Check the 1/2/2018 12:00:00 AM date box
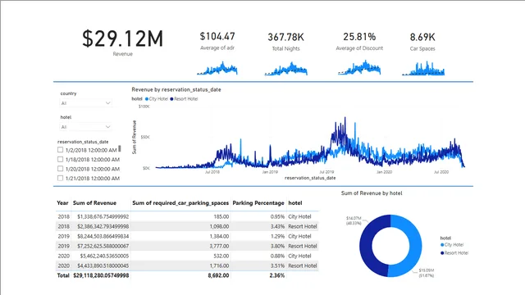The height and width of the screenshot is (295, 525). tap(60, 150)
